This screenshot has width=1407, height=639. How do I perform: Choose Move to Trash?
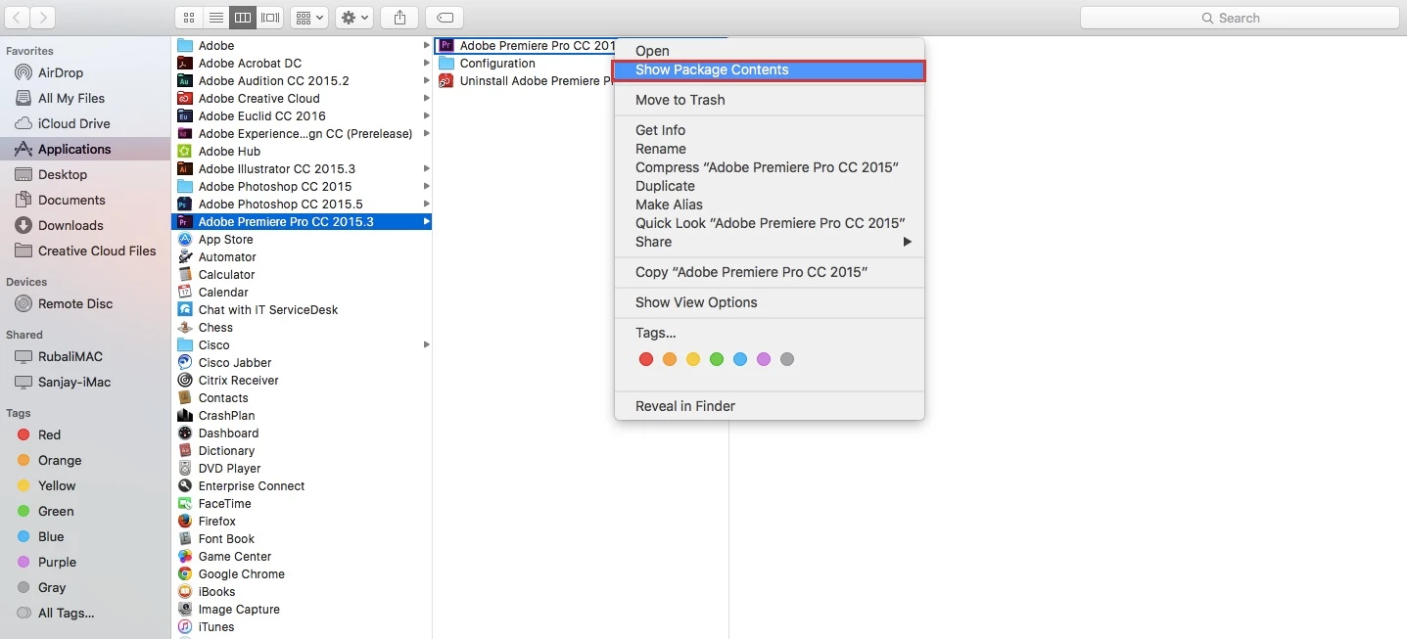[x=769, y=100]
